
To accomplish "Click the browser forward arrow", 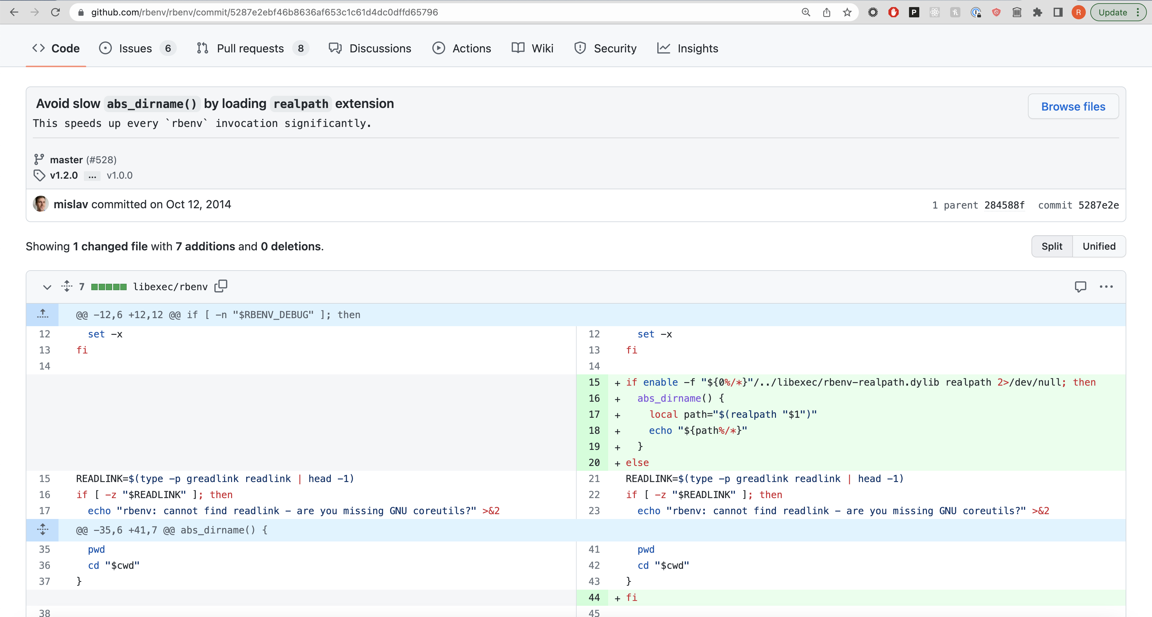I will 35,12.
